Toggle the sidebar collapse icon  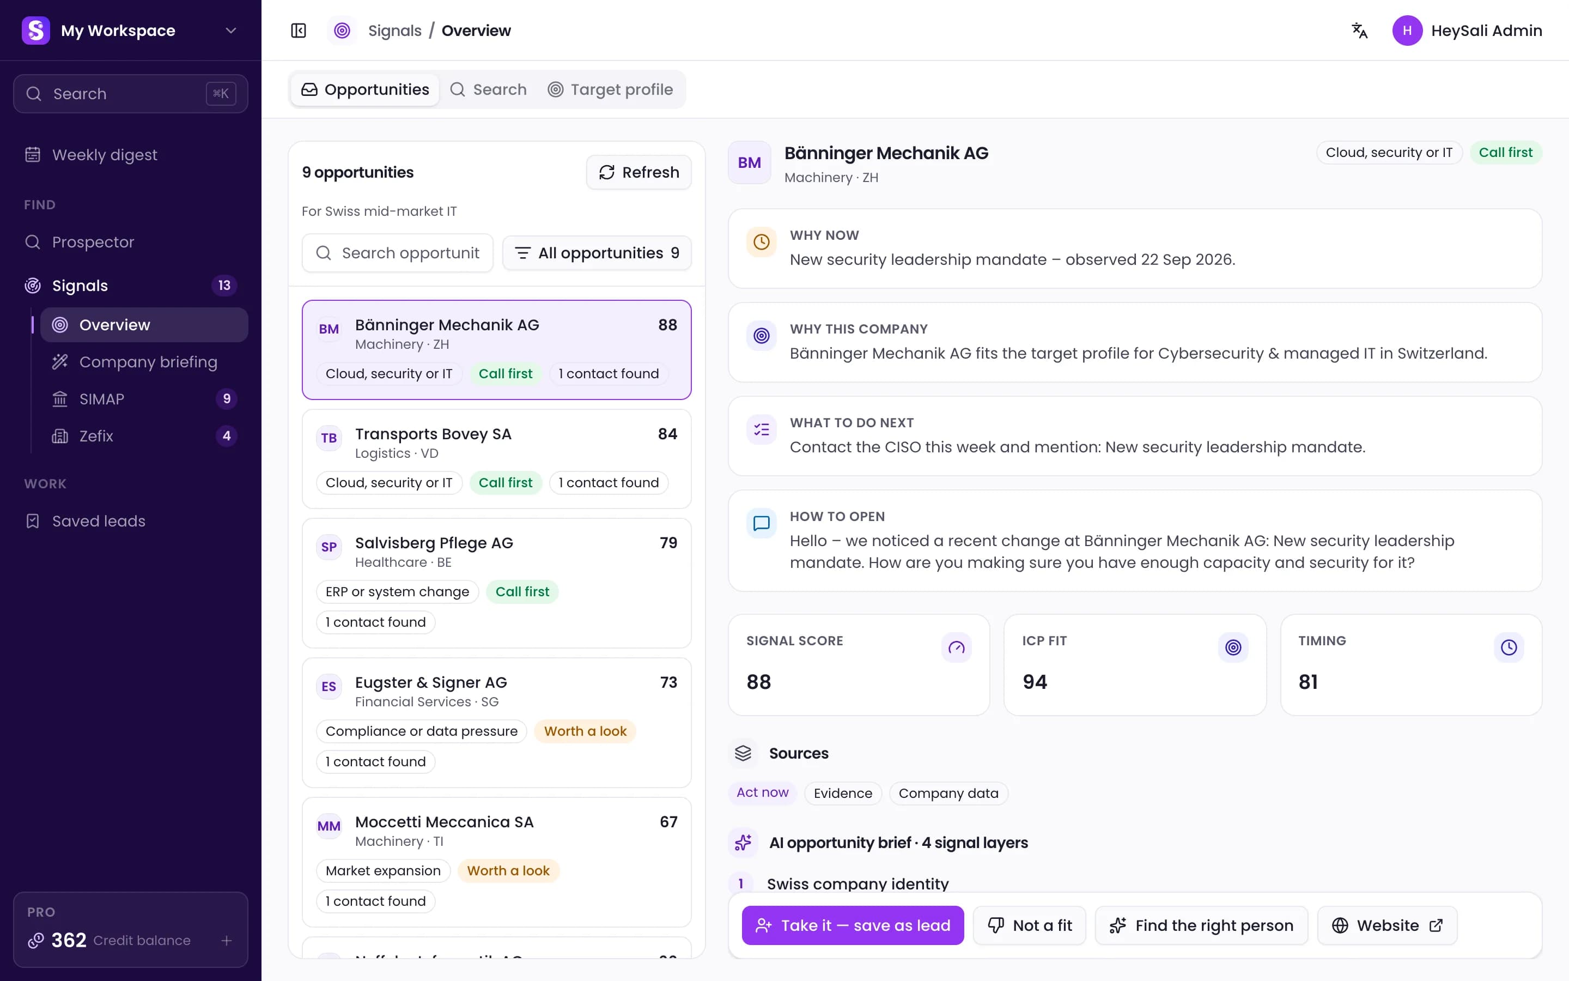(x=298, y=31)
